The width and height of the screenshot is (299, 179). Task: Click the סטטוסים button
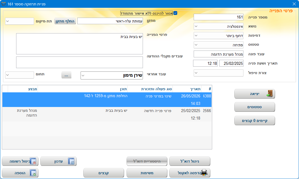coord(255,107)
